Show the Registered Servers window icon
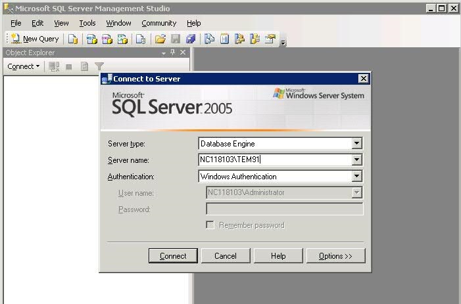Viewport: 461px width, 304px height. click(x=209, y=39)
